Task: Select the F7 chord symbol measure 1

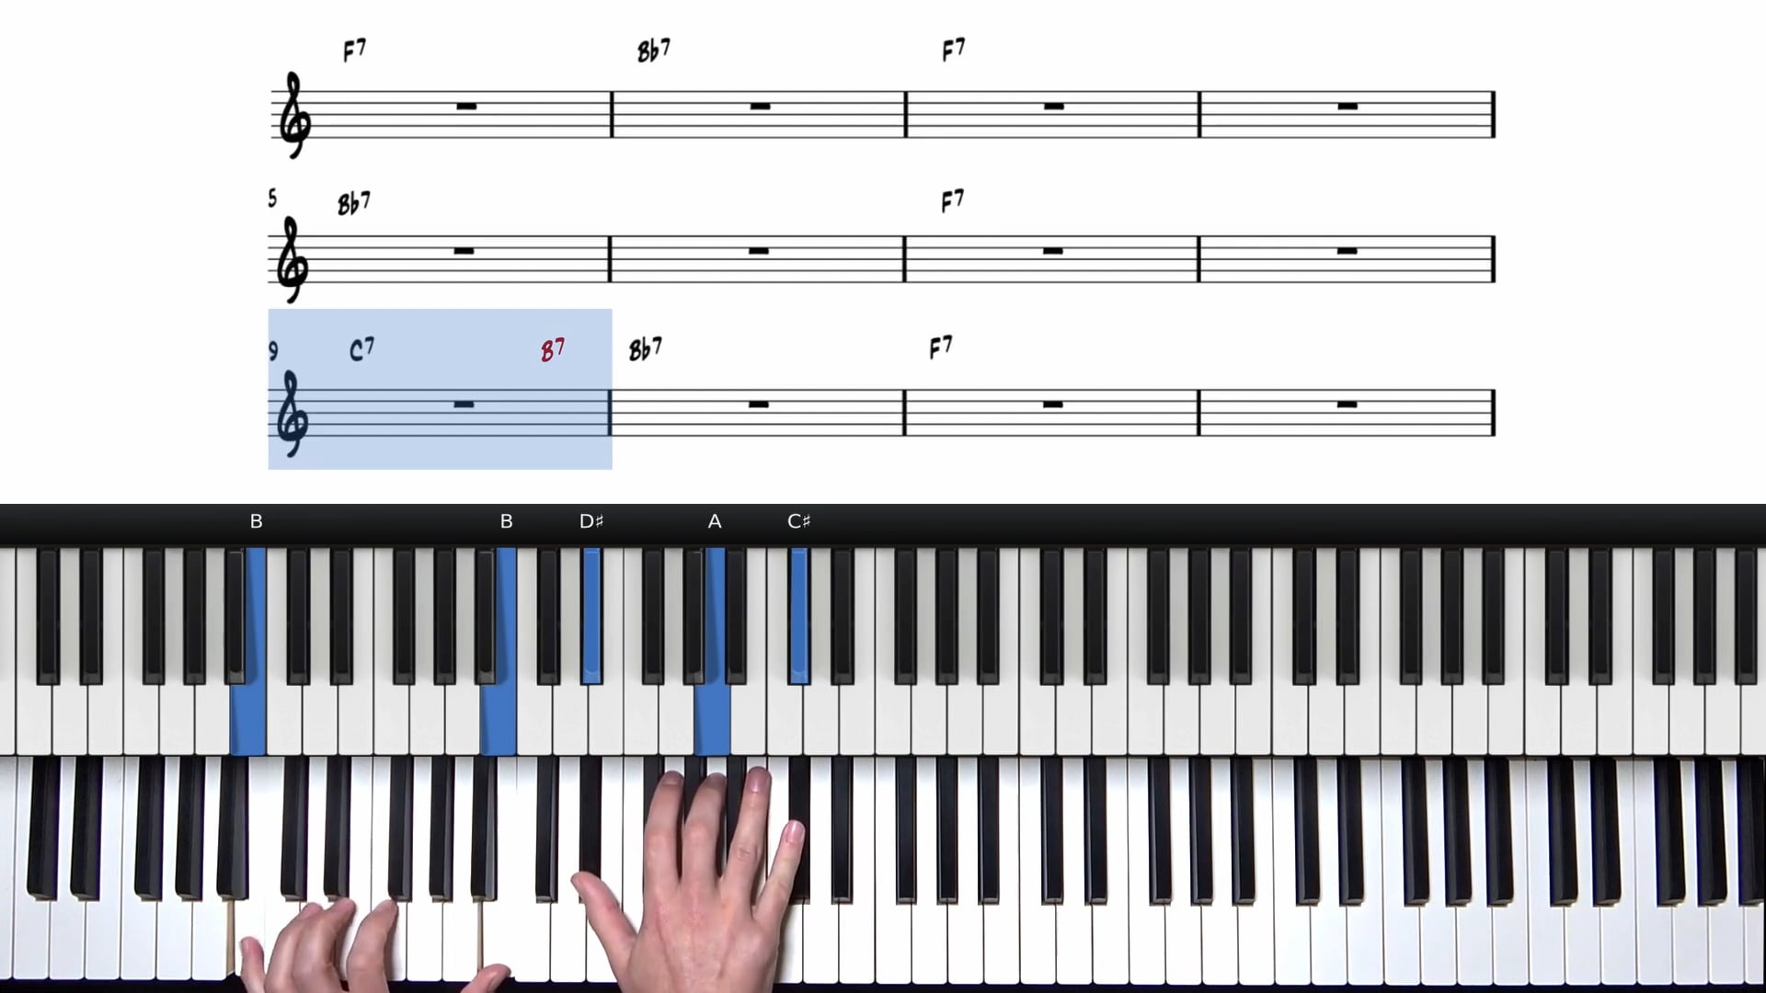Action: pyautogui.click(x=351, y=51)
